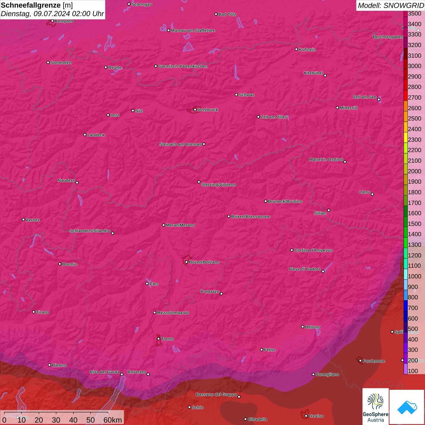Click the "Schlanders/Silandro" label
Screen dimensions: 425x425
(90, 231)
